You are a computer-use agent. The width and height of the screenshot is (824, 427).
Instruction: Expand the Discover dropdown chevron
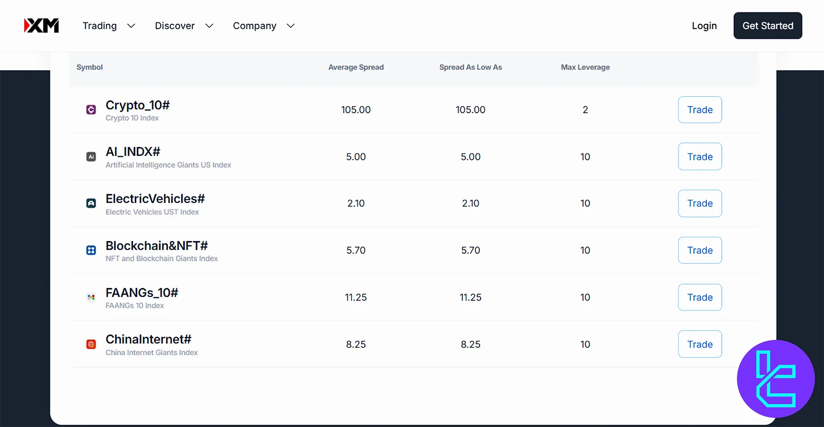(209, 26)
